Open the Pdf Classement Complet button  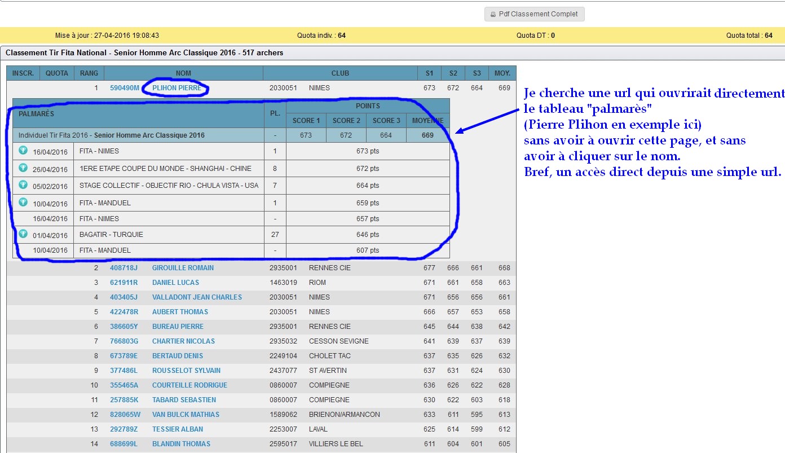pyautogui.click(x=534, y=14)
